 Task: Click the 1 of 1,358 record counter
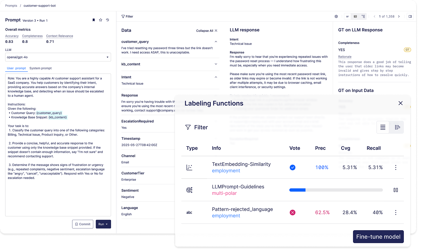pos(386,16)
